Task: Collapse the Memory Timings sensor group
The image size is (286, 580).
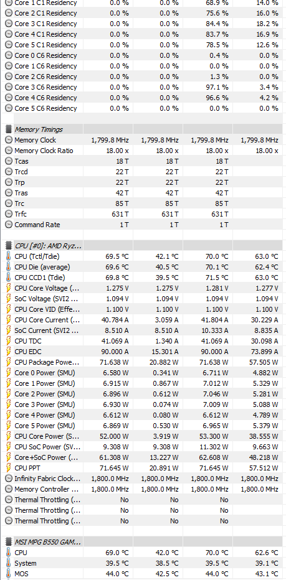Action: [39, 129]
